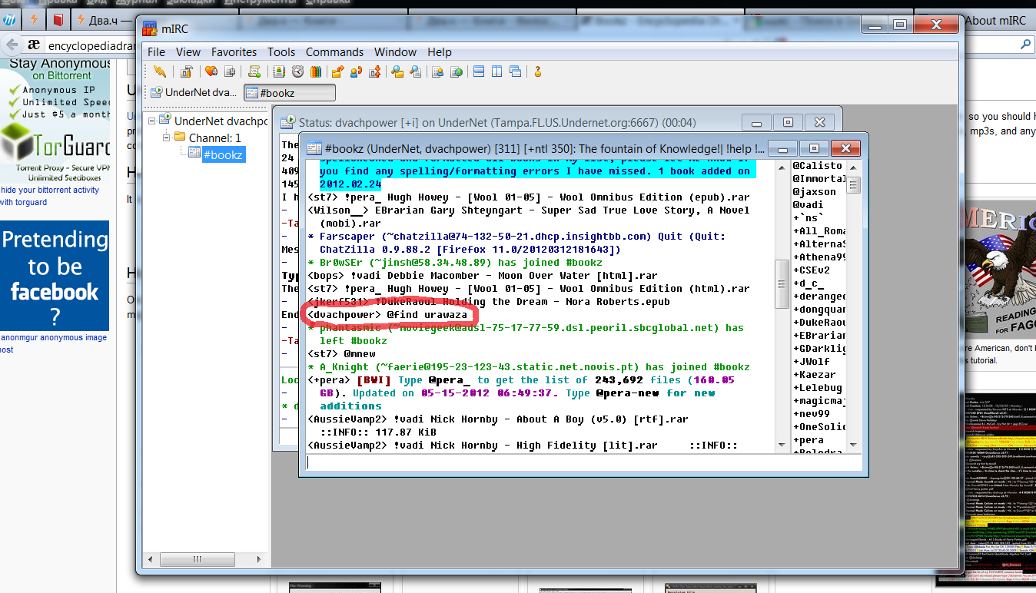1036x593 pixels.
Task: Open the Favorites heart icon in toolbar
Action: click(211, 71)
